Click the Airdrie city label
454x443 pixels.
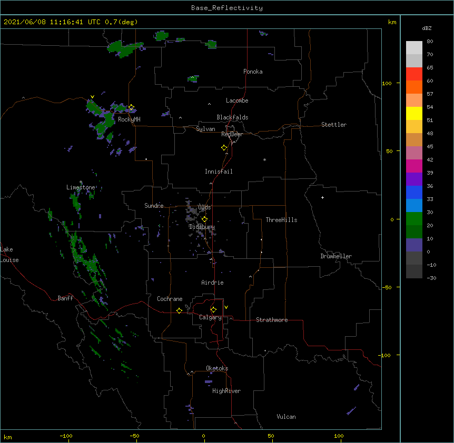213,283
